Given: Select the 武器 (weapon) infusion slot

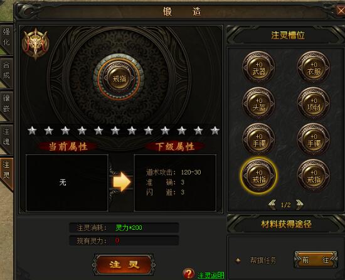Looking at the screenshot, I should pyautogui.click(x=258, y=68).
